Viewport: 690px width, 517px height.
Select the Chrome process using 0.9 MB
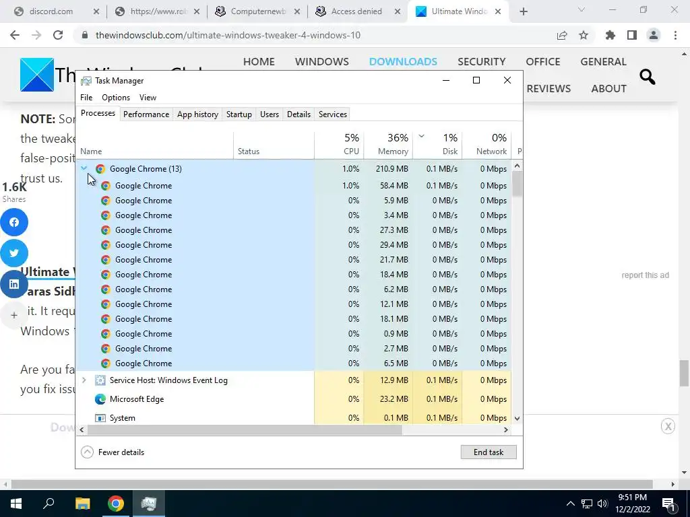[x=294, y=334]
